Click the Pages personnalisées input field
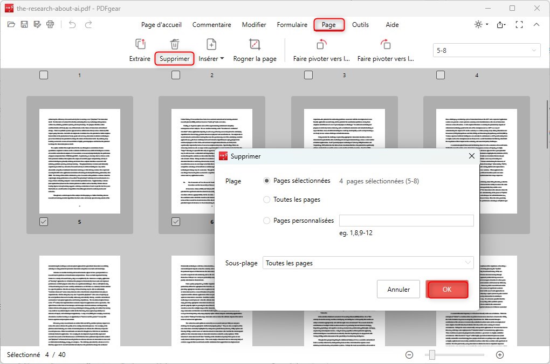The width and height of the screenshot is (550, 364). pos(406,220)
